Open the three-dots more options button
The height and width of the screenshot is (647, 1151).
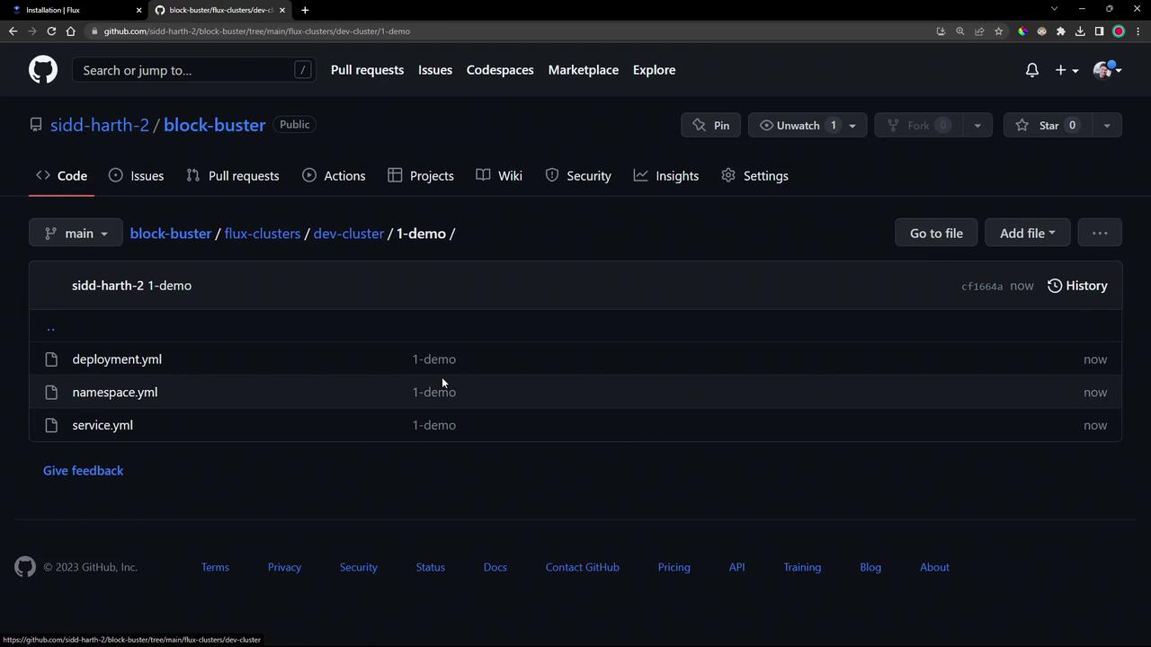pyautogui.click(x=1100, y=234)
